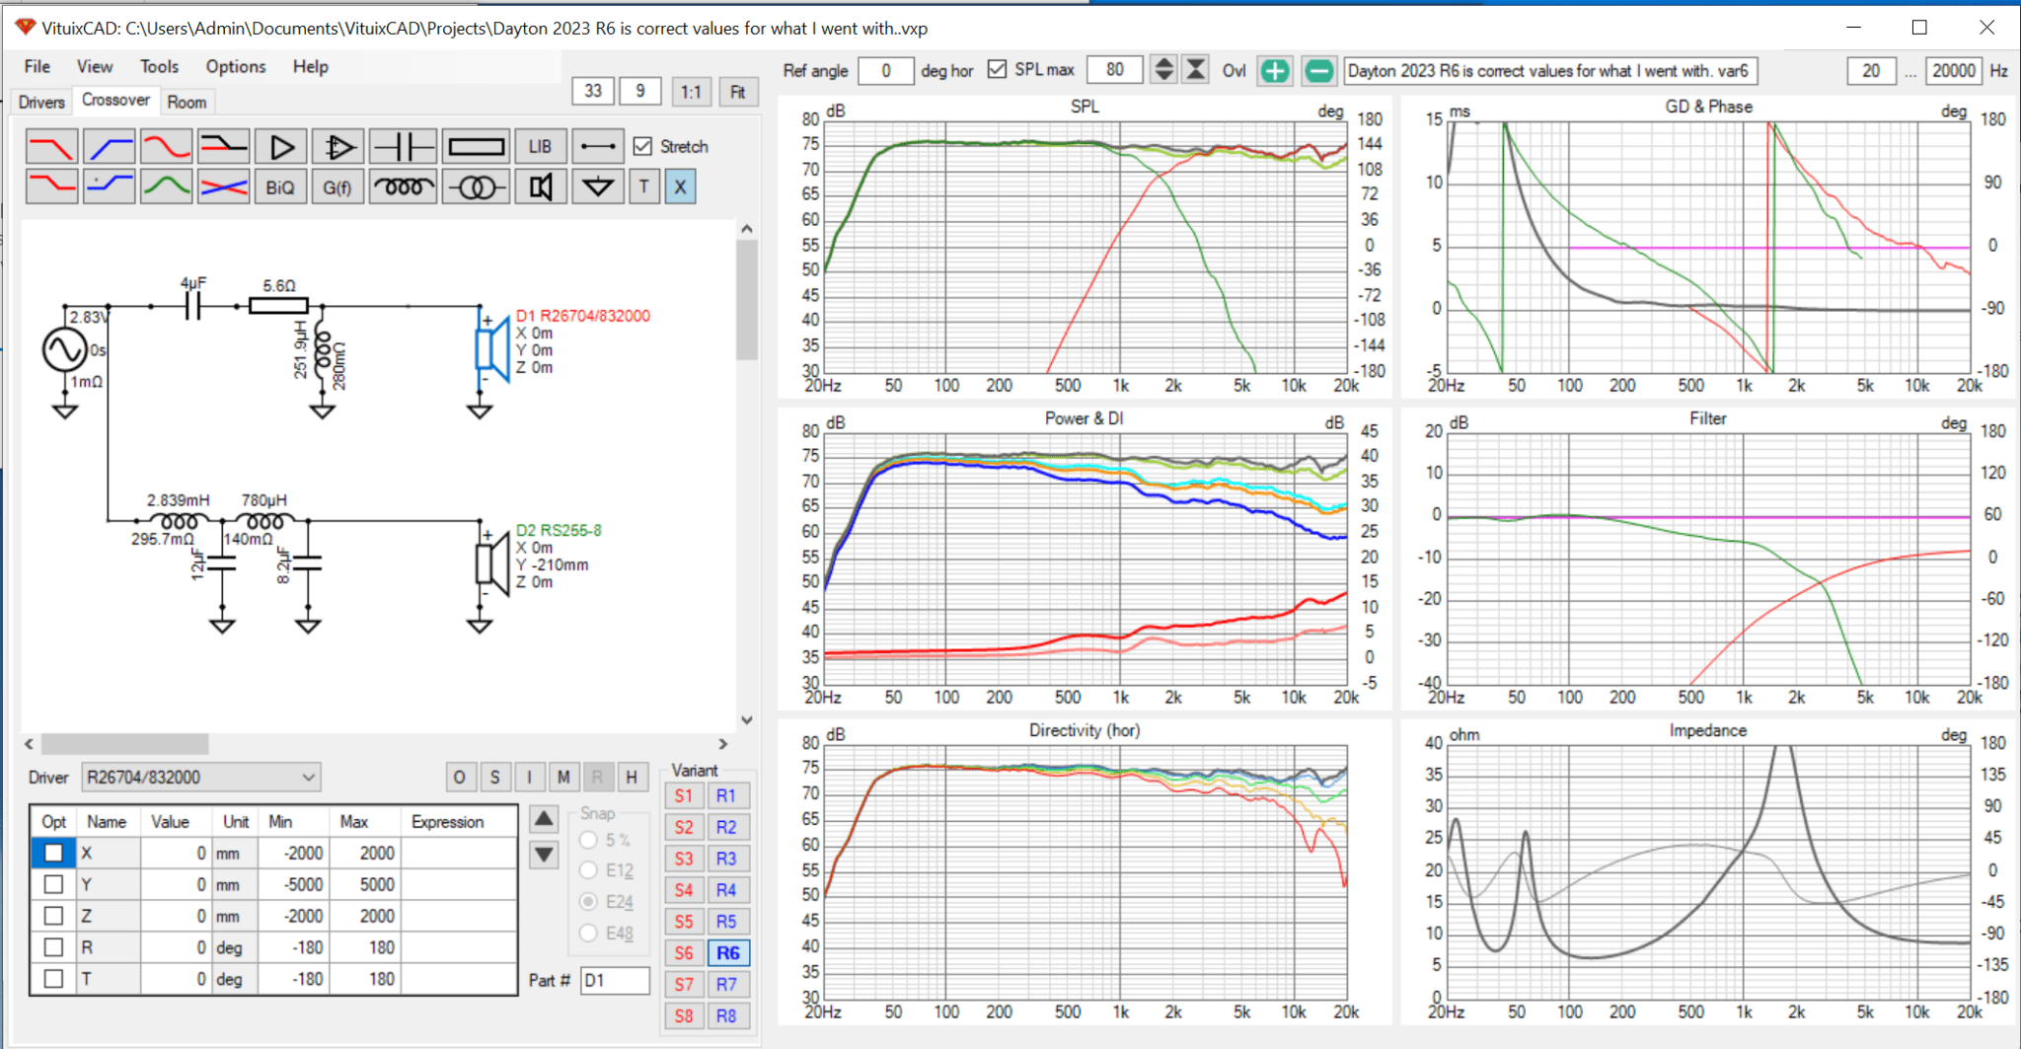2021x1049 pixels.
Task: Select variant S1
Action: [x=684, y=796]
